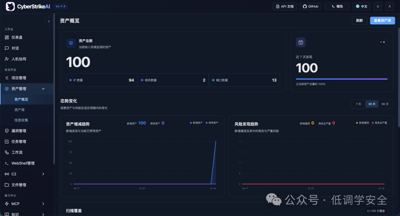Click the 近 7 天发现 progress bar
Image resolution: width=400 pixels, height=216 pixels.
click(x=341, y=79)
